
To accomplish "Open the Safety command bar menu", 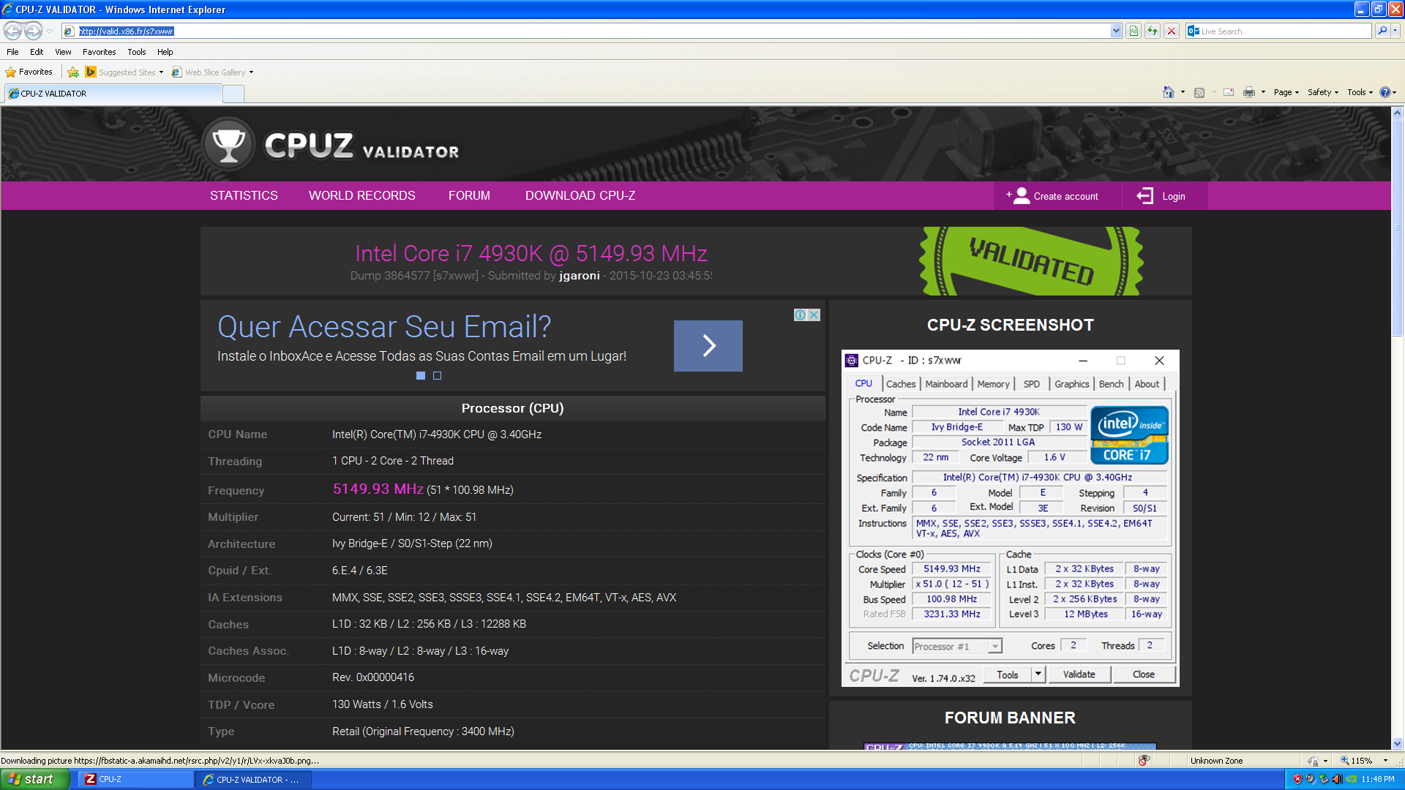I will [x=1323, y=92].
